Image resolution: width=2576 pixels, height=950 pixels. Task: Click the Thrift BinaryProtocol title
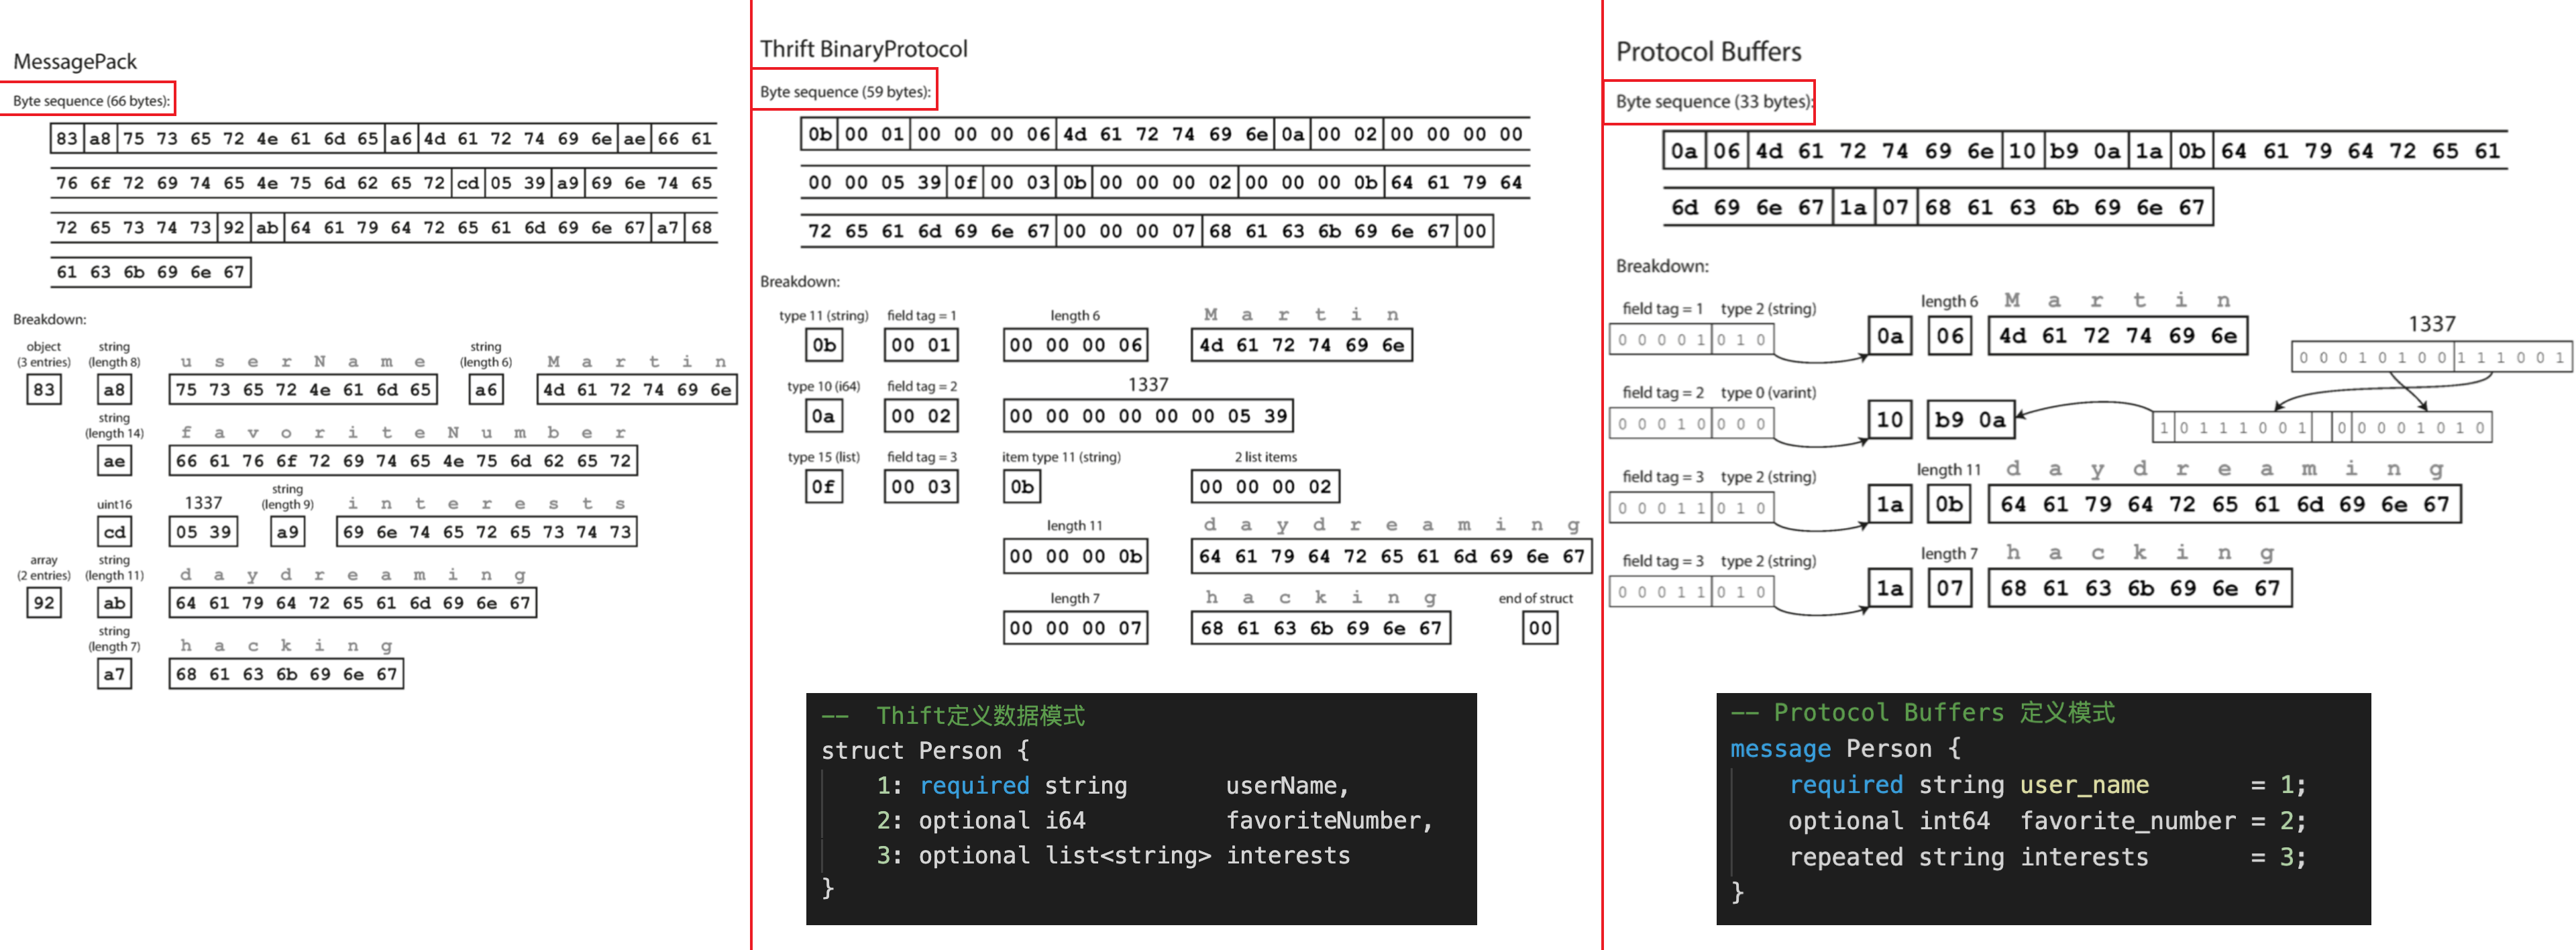[x=863, y=49]
